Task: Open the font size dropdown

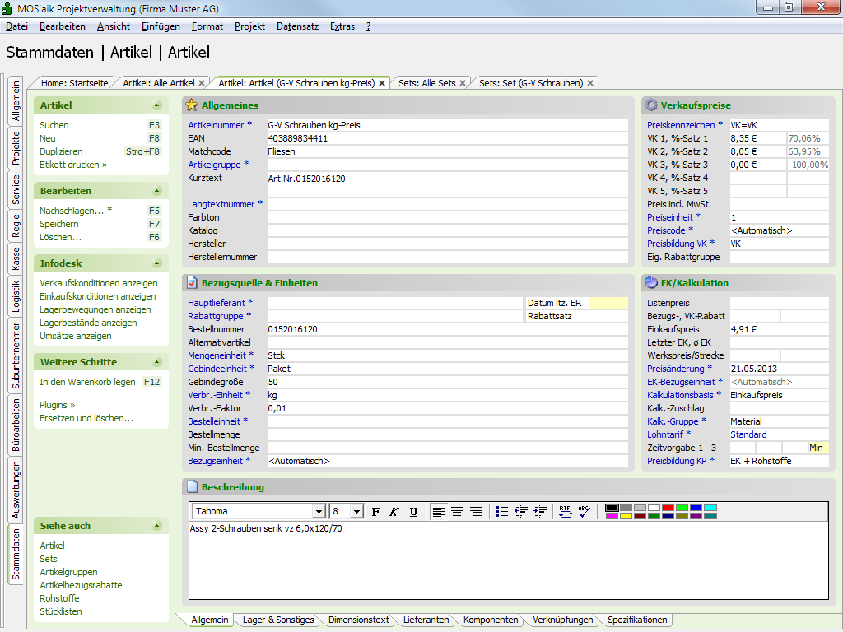Action: pos(356,512)
